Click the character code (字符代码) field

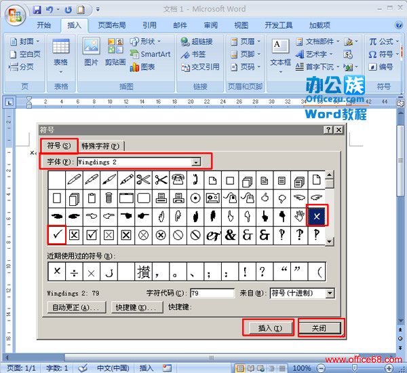pos(212,294)
